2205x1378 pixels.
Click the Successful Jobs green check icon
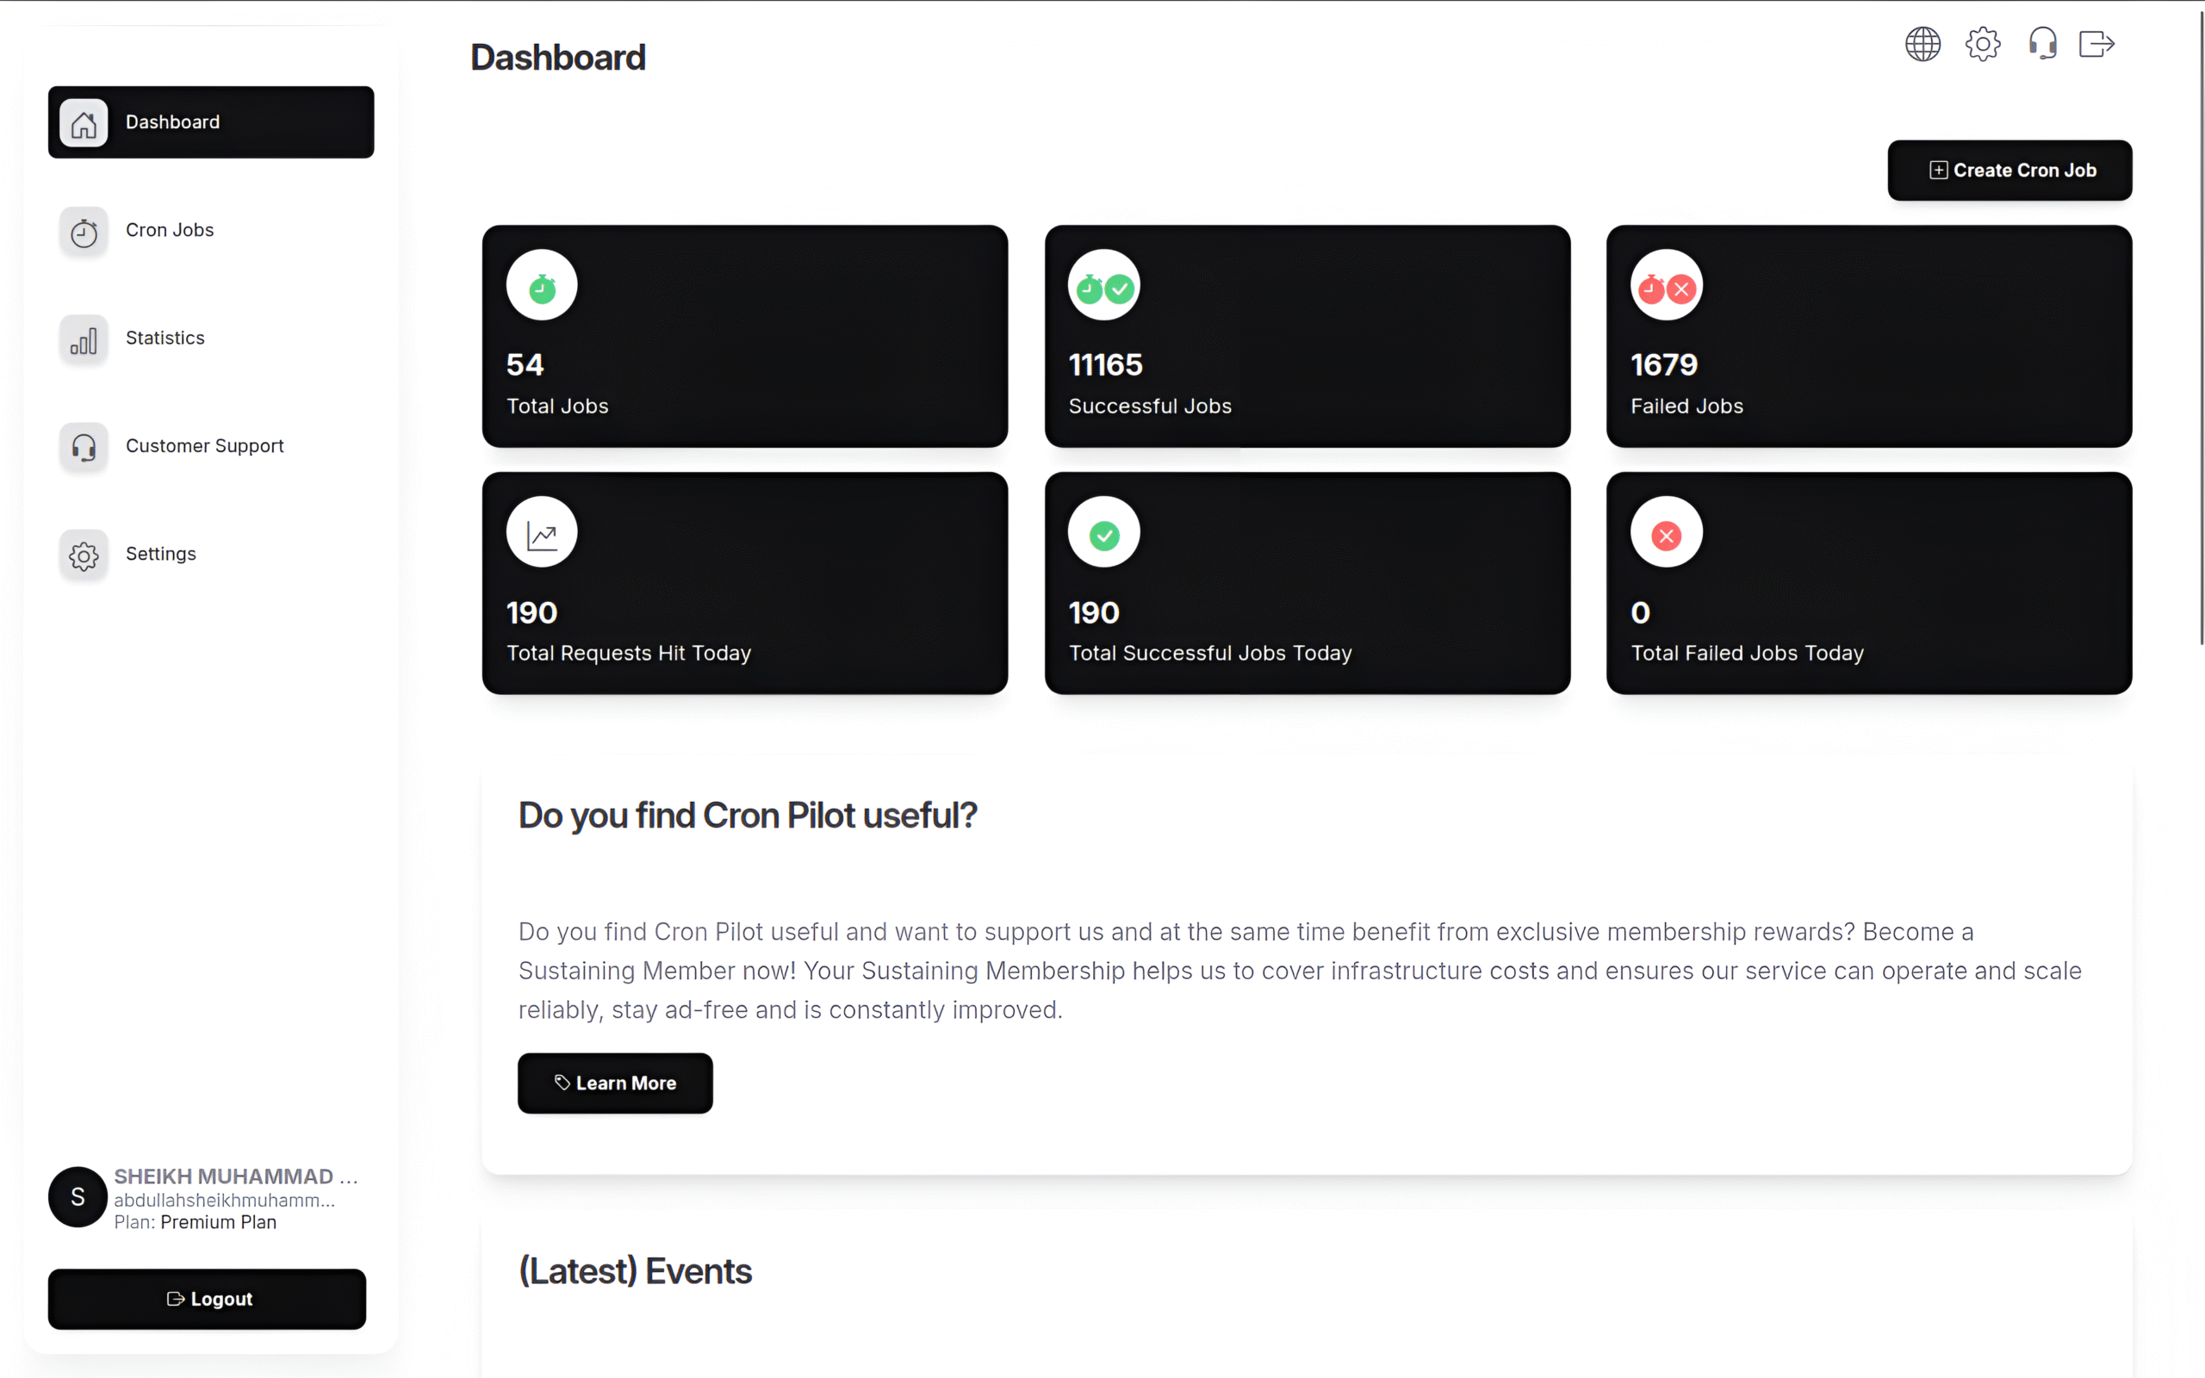[x=1103, y=286]
